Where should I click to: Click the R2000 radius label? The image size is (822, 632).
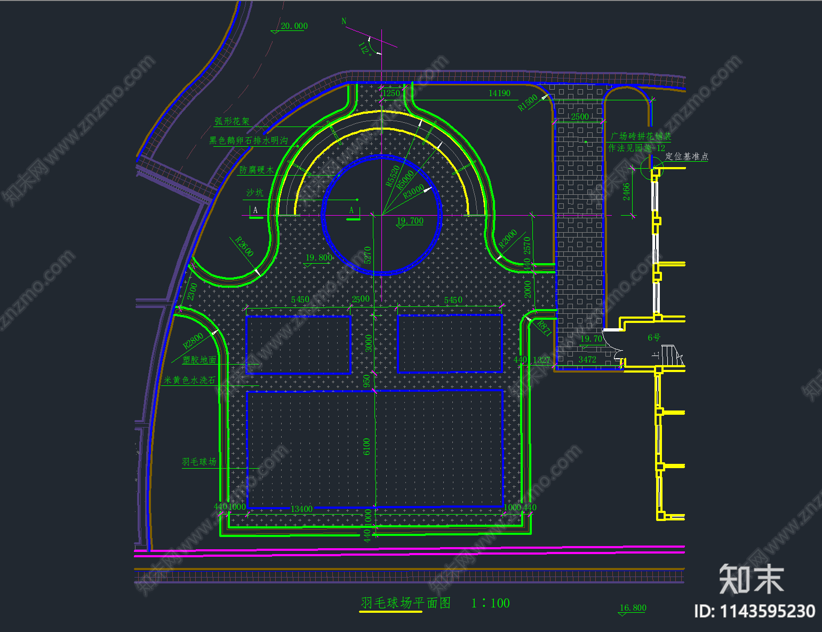point(508,239)
